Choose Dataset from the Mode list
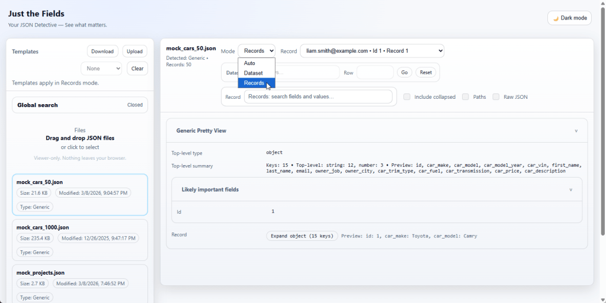The width and height of the screenshot is (606, 303). (254, 73)
